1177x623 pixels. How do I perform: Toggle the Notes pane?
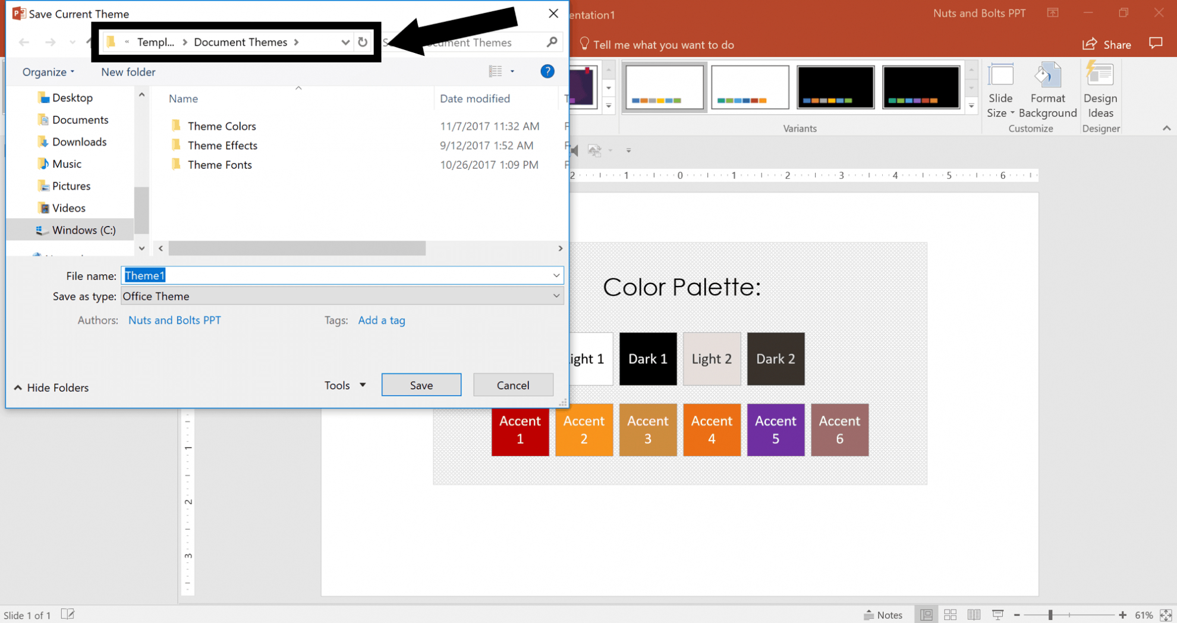point(884,615)
